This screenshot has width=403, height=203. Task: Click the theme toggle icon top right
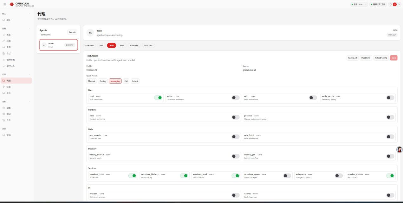[x=399, y=4]
